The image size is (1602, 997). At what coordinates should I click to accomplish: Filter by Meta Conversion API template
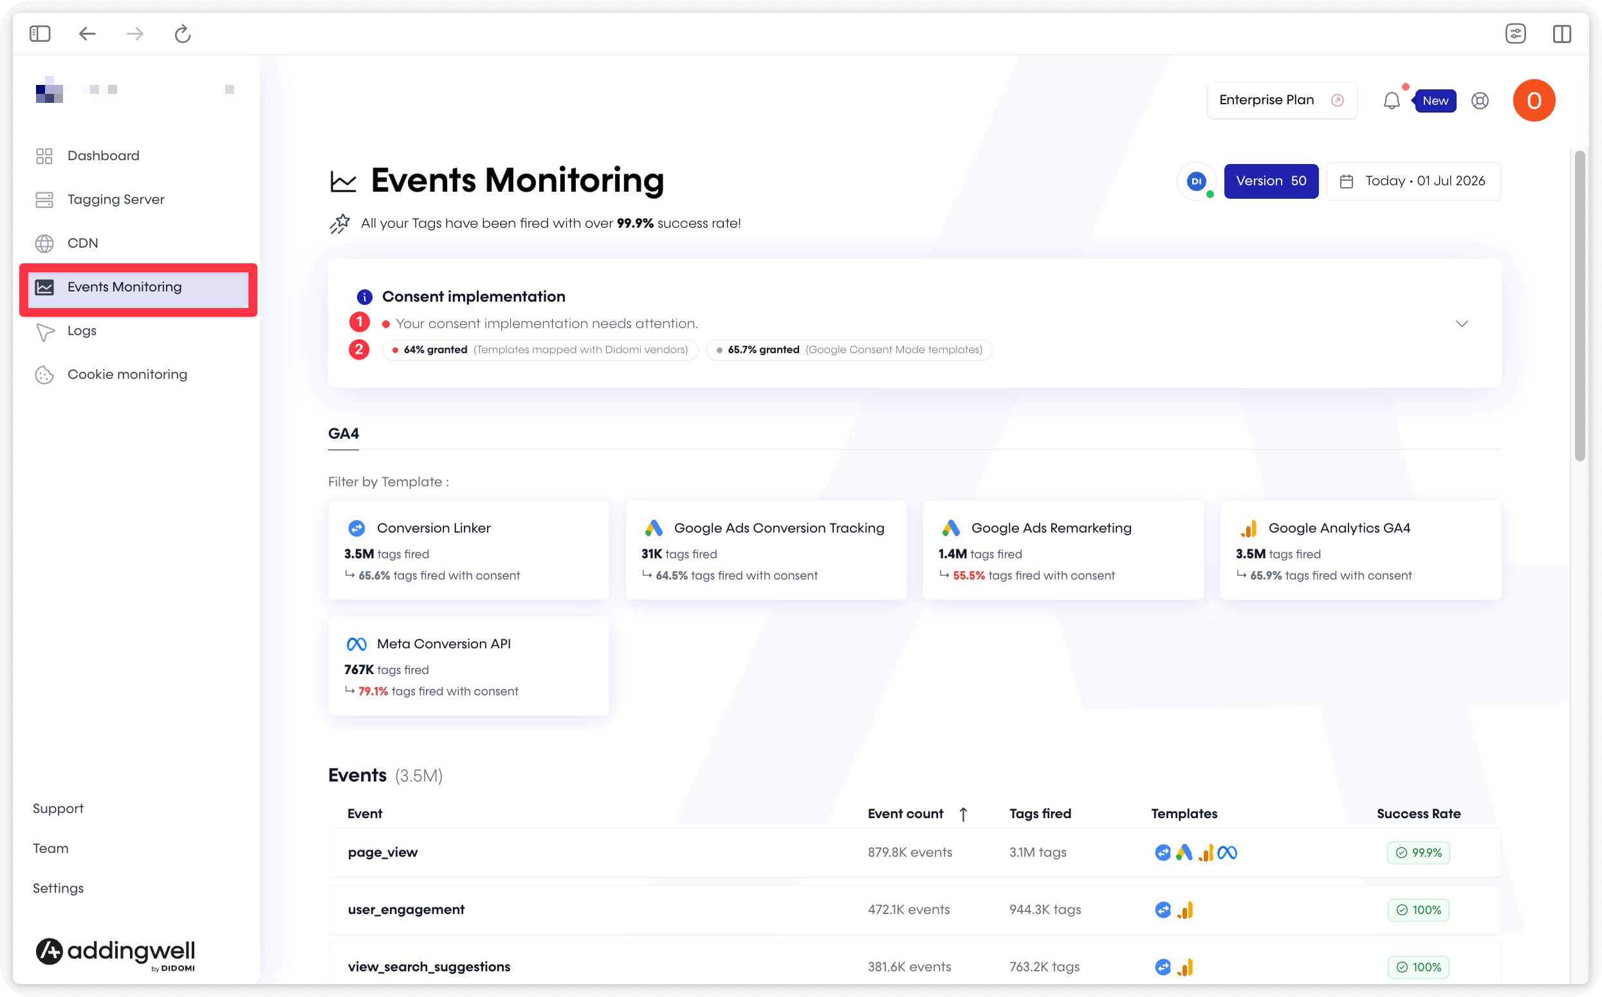pyautogui.click(x=468, y=666)
